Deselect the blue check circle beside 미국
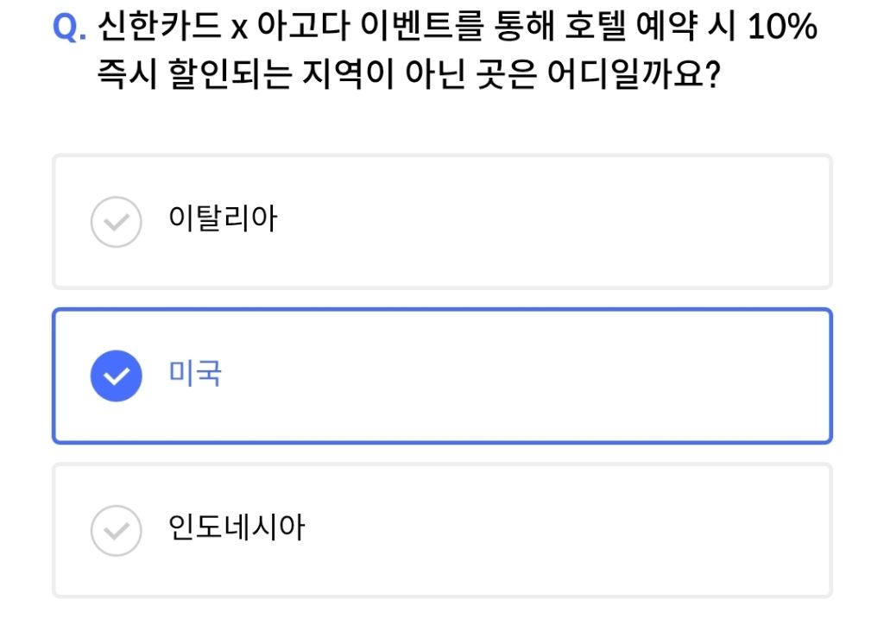The width and height of the screenshot is (884, 625). [116, 376]
